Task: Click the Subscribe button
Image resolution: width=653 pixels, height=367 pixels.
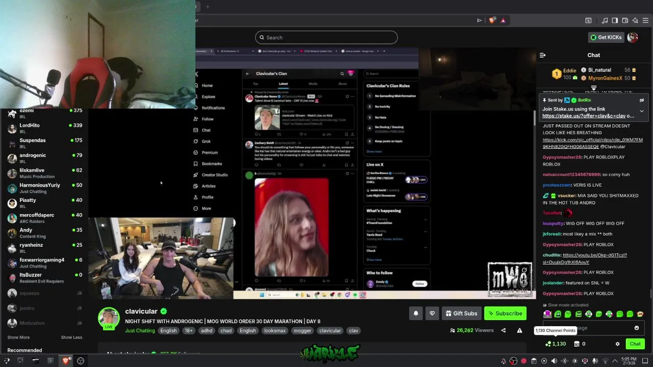Action: point(505,313)
